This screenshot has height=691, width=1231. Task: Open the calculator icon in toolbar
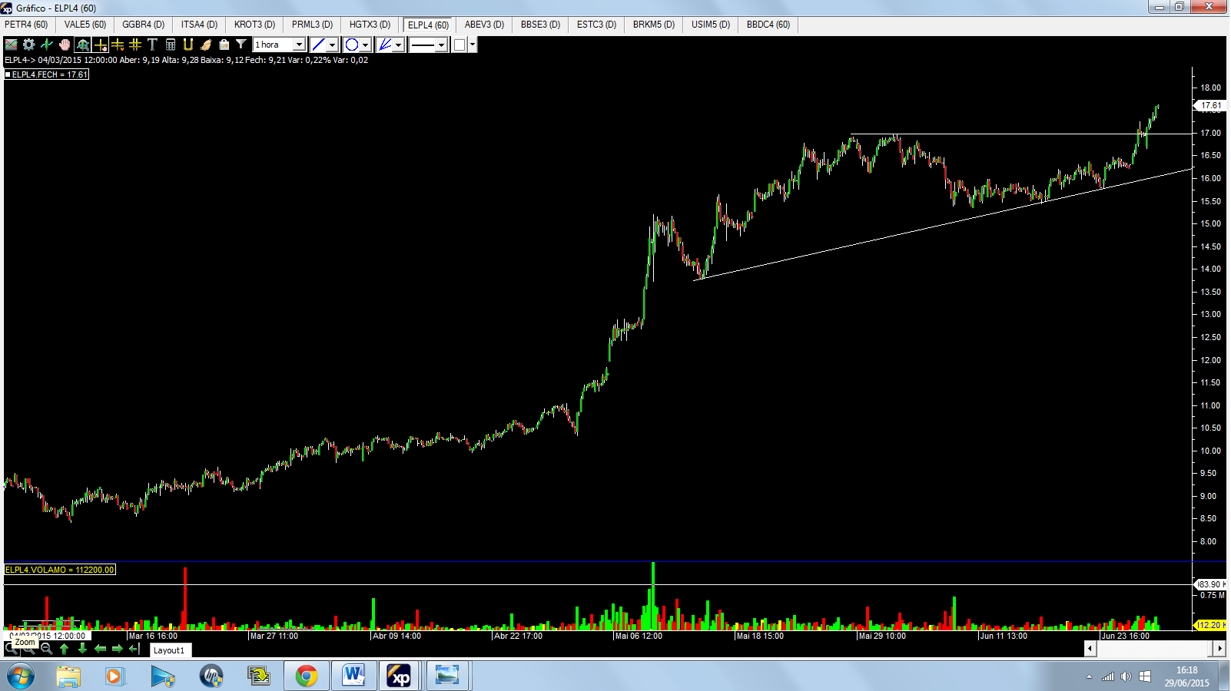coord(171,45)
